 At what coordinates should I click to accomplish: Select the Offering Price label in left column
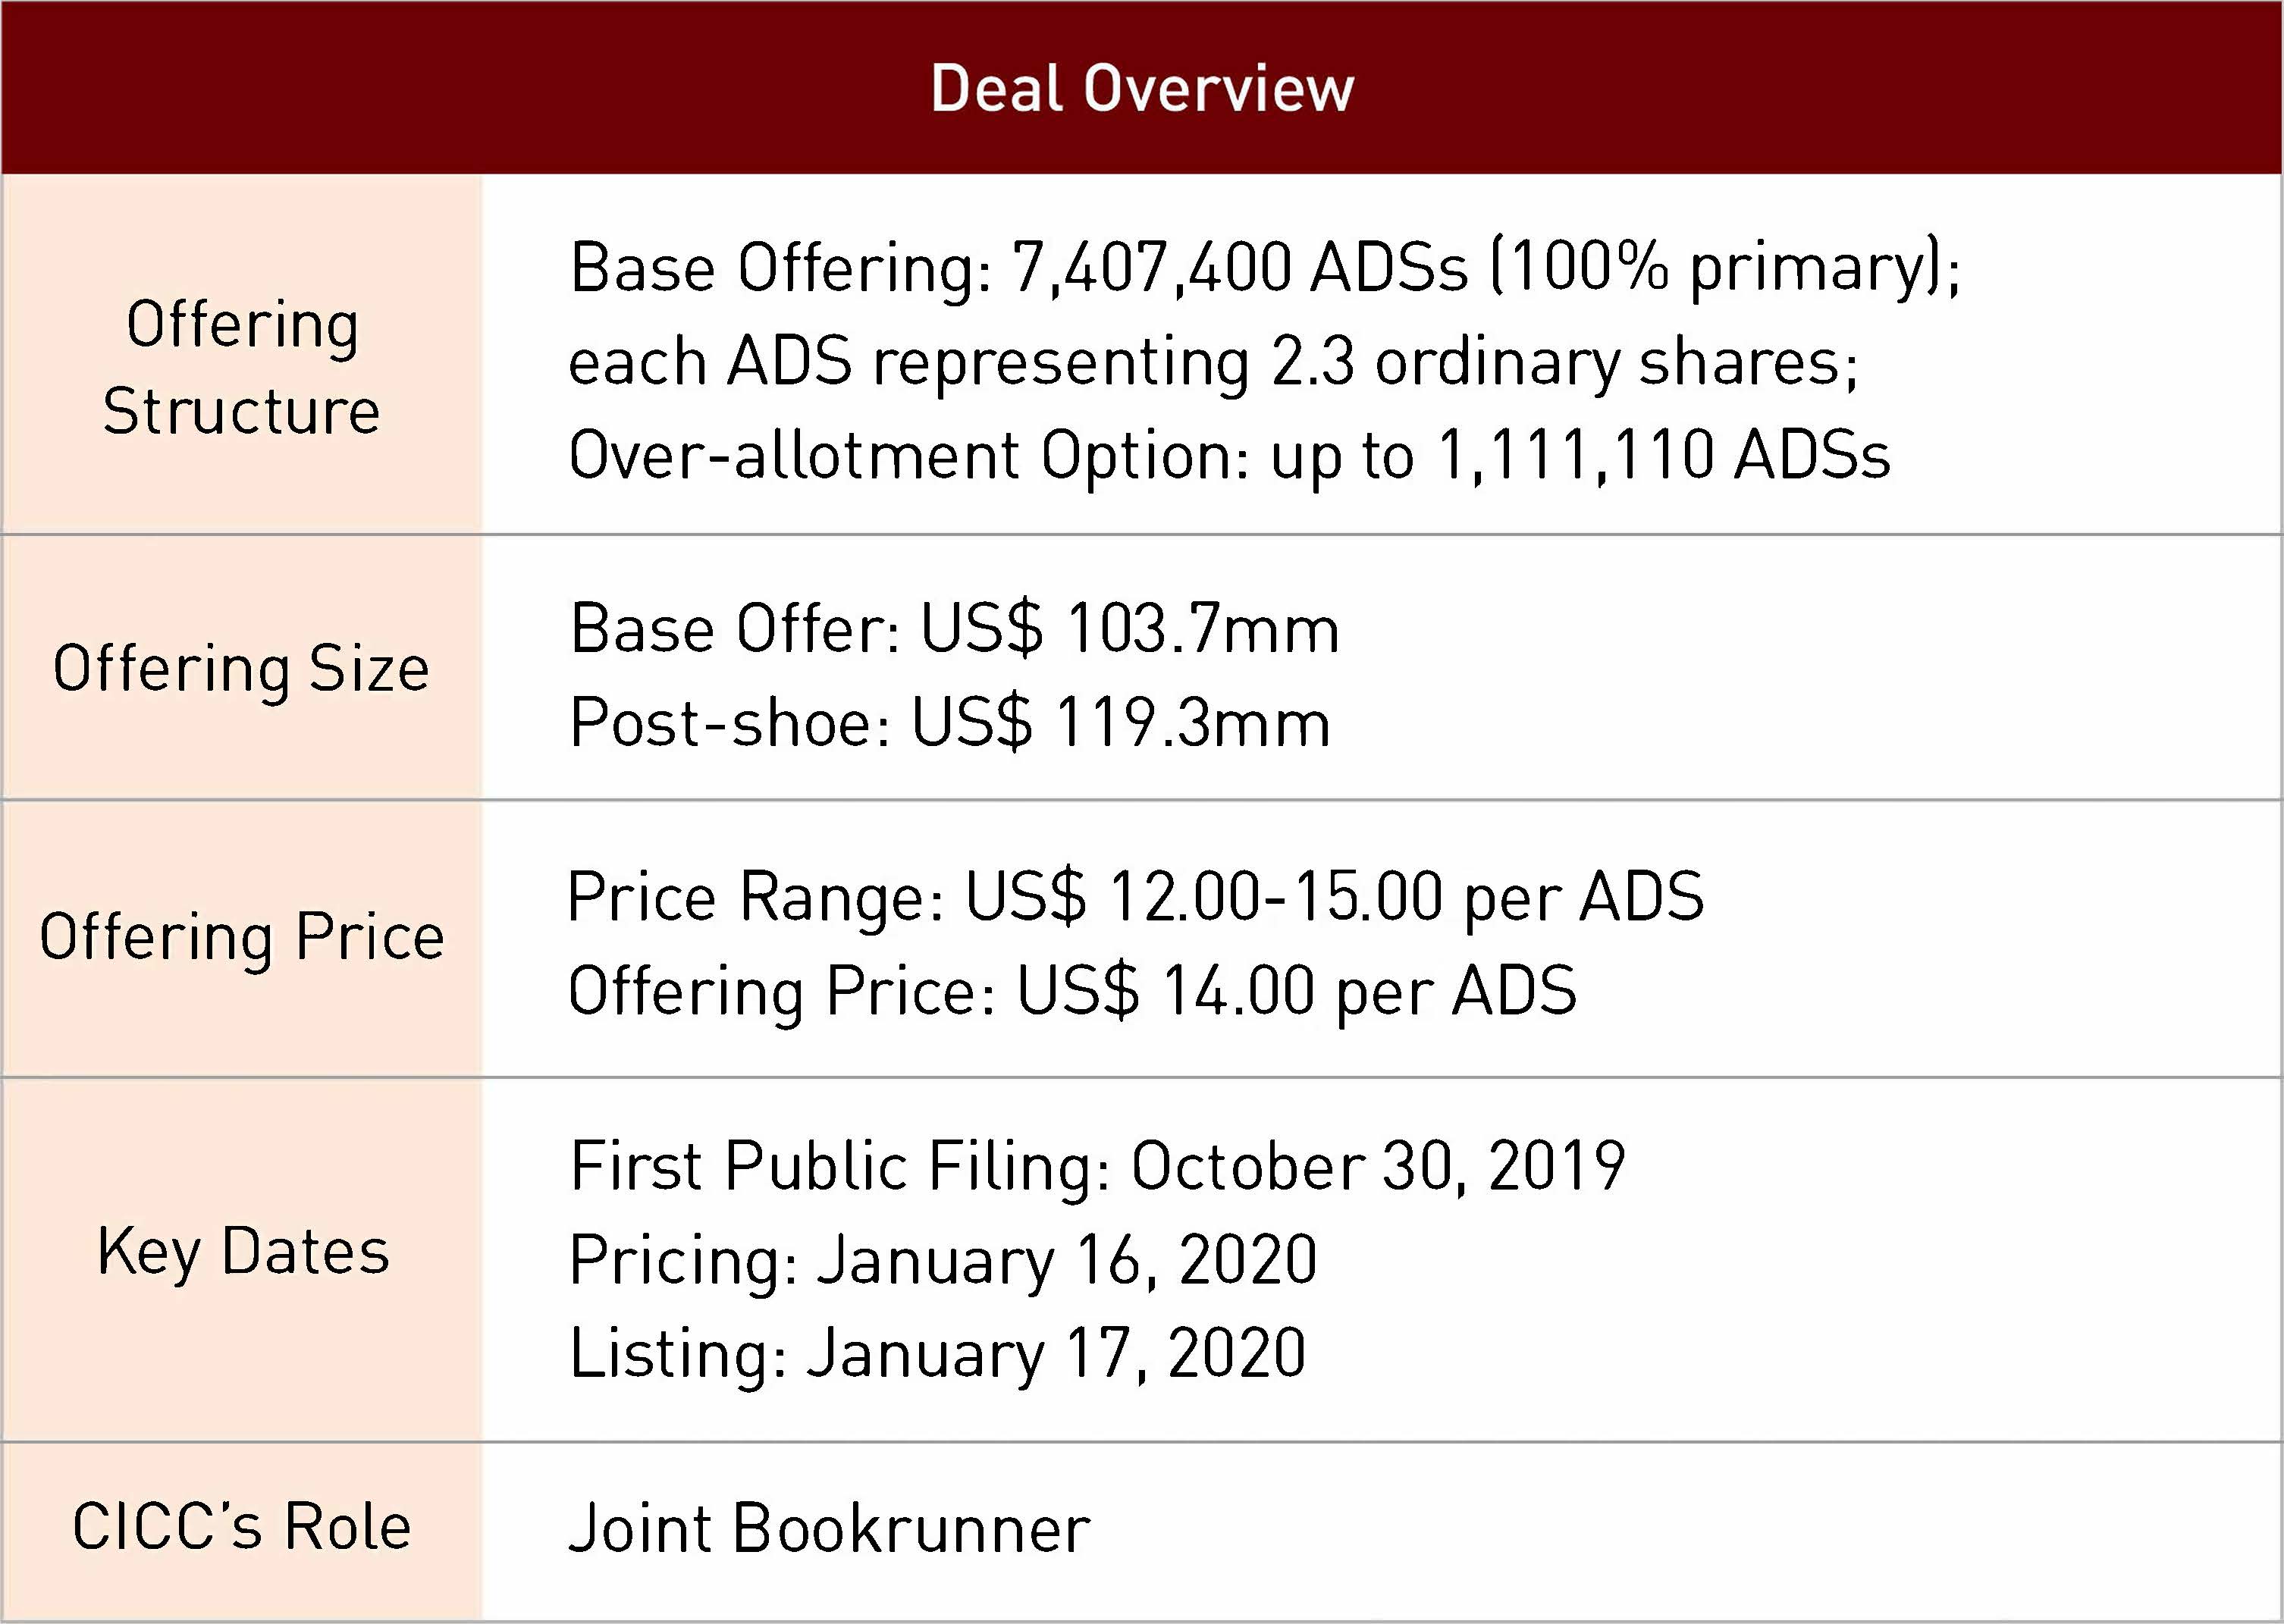[x=241, y=937]
